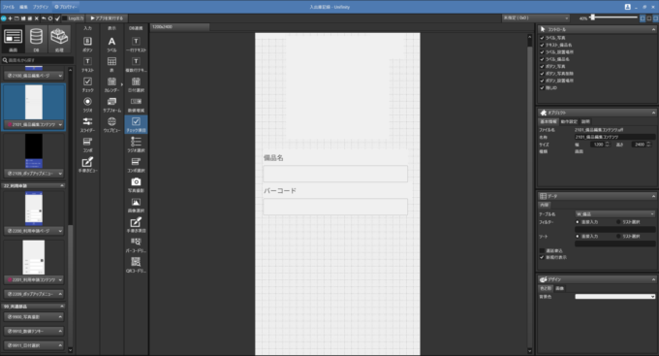This screenshot has width=659, height=356.
Task: Open dropdown on 2101_備品編集コンテンツ screen item
Action: point(60,124)
